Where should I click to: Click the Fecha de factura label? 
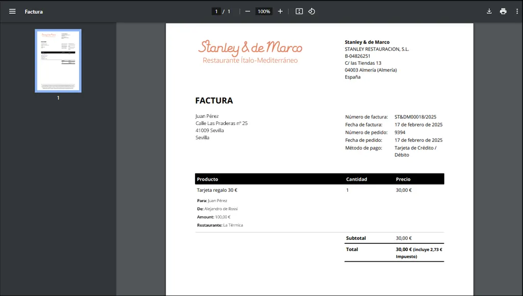tap(364, 125)
